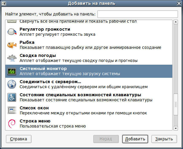Select the weather report cloud icon
Screen dimensions: 183x149
coord(12,58)
